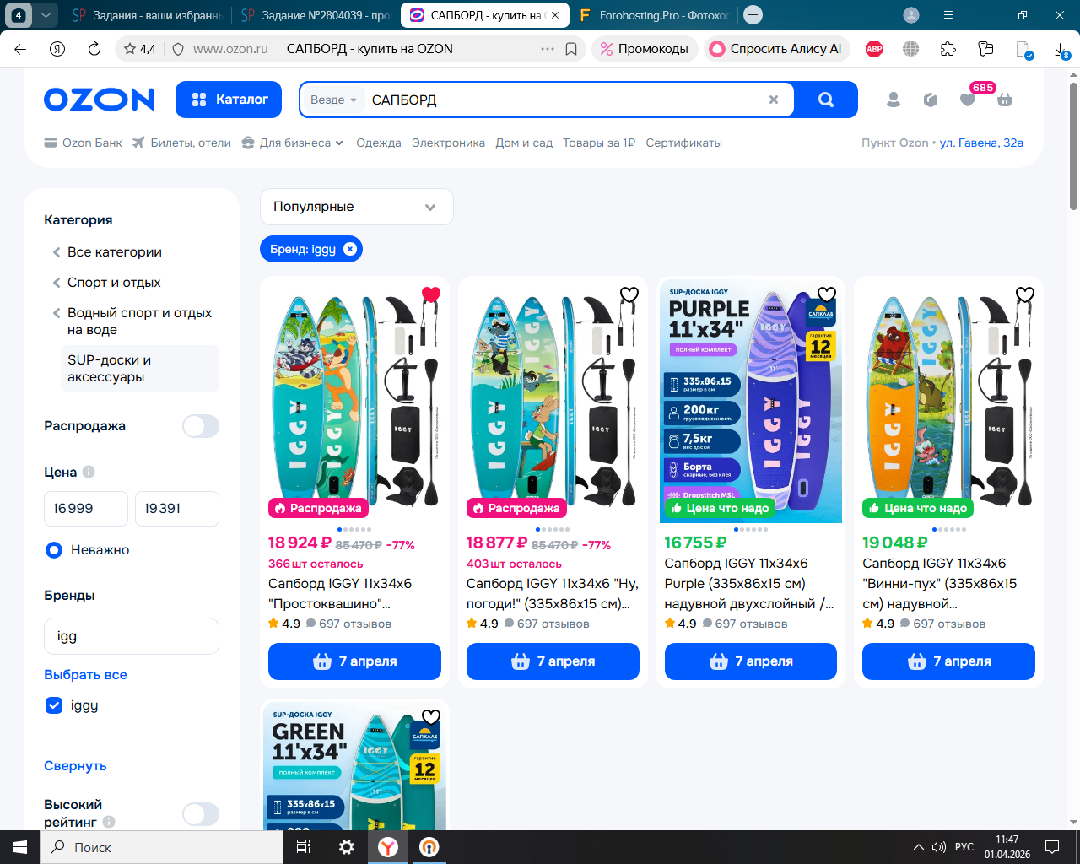Toggle the Высокий рейтинг switch
This screenshot has width=1080, height=864.
tap(201, 814)
